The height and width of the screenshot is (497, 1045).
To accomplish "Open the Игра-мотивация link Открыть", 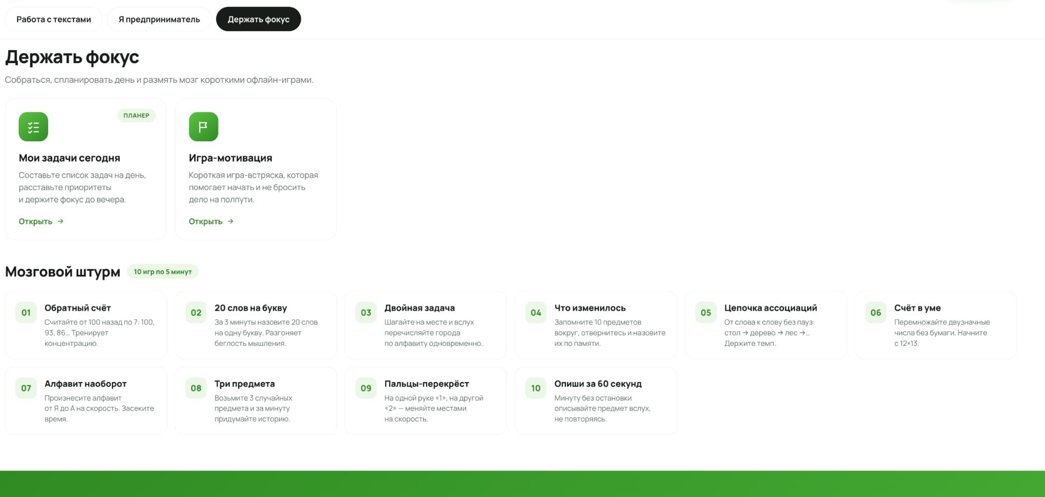I will (211, 222).
